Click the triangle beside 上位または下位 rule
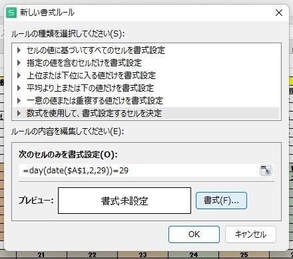Viewport: 293px width, 259px height. point(19,76)
